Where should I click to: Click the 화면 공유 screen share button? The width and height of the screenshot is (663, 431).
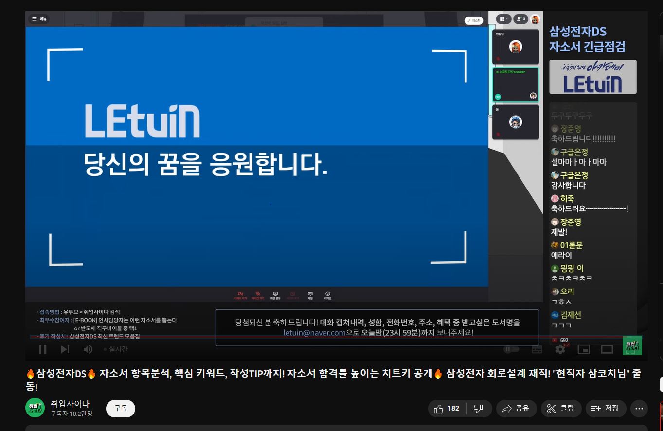point(275,295)
